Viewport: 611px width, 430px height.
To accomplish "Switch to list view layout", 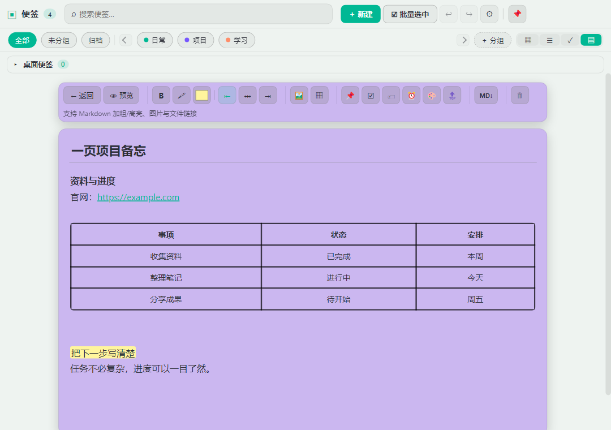I will [x=549, y=40].
